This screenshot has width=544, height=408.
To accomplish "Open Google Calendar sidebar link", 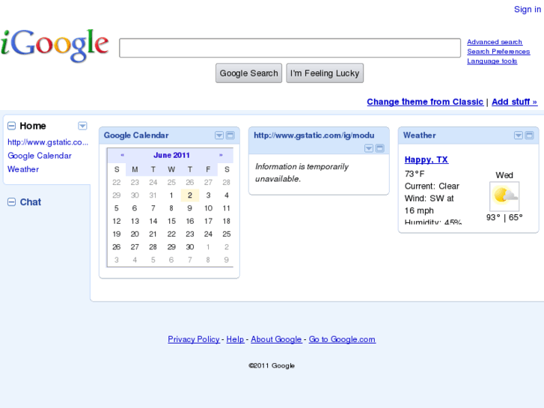I will point(40,156).
